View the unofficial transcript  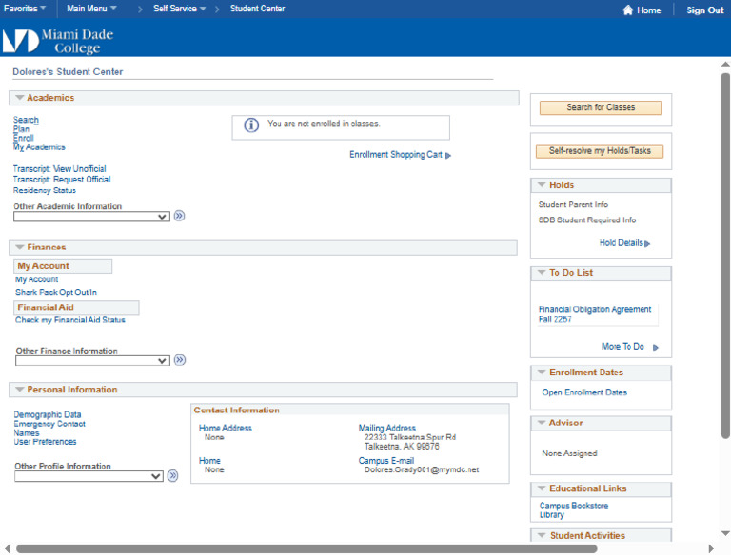click(60, 168)
